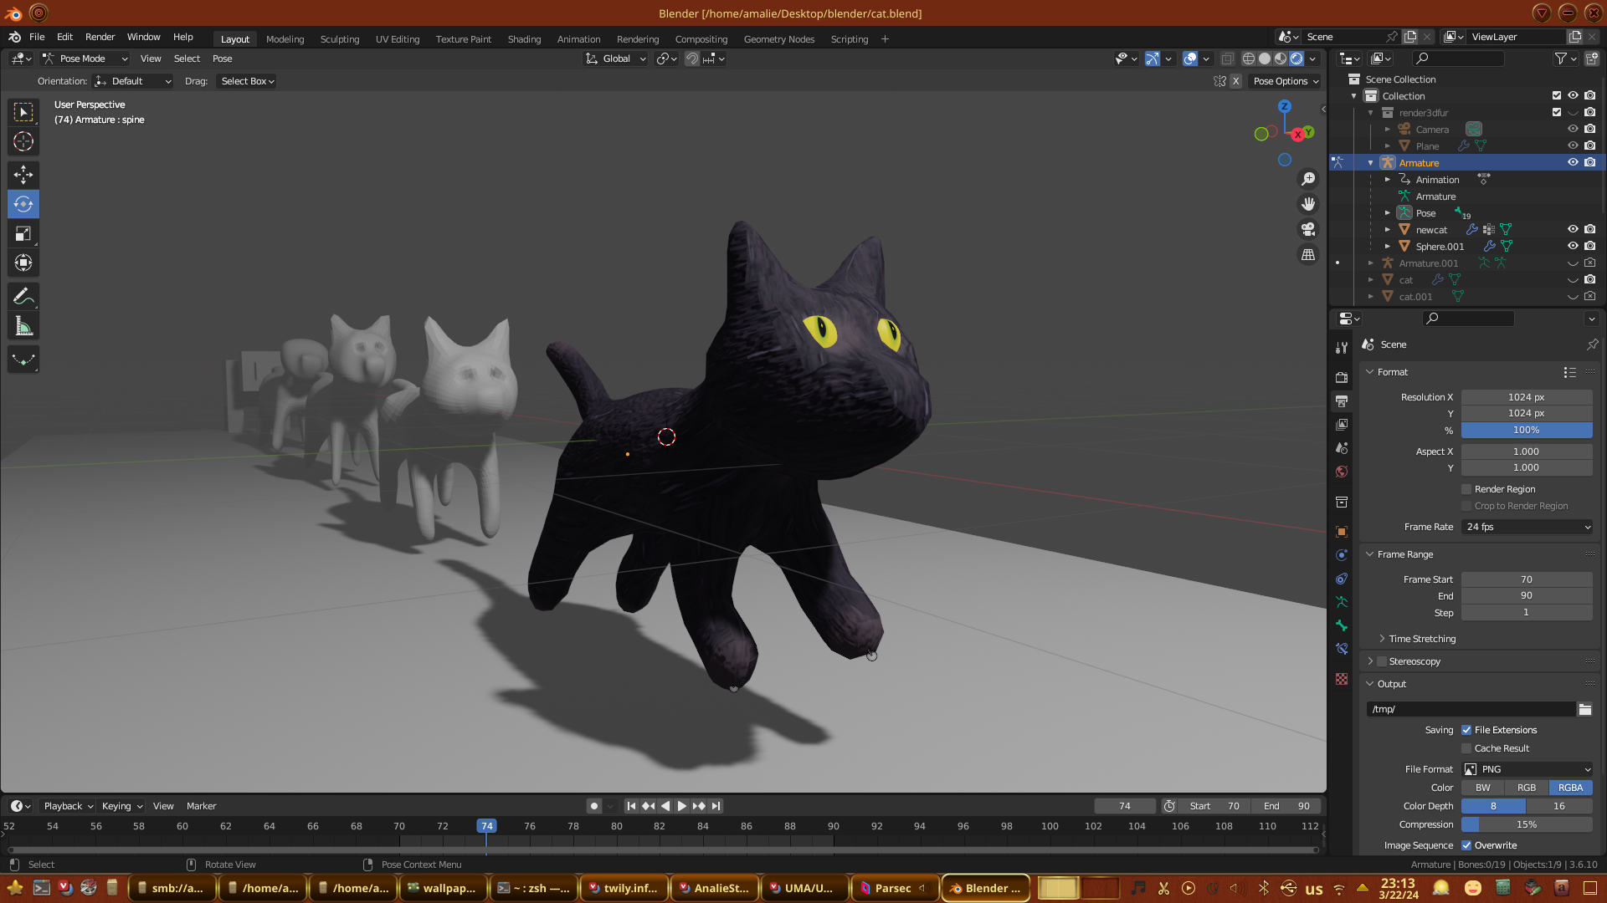Activate the Annotate pencil tool
The width and height of the screenshot is (1607, 903).
point(23,297)
